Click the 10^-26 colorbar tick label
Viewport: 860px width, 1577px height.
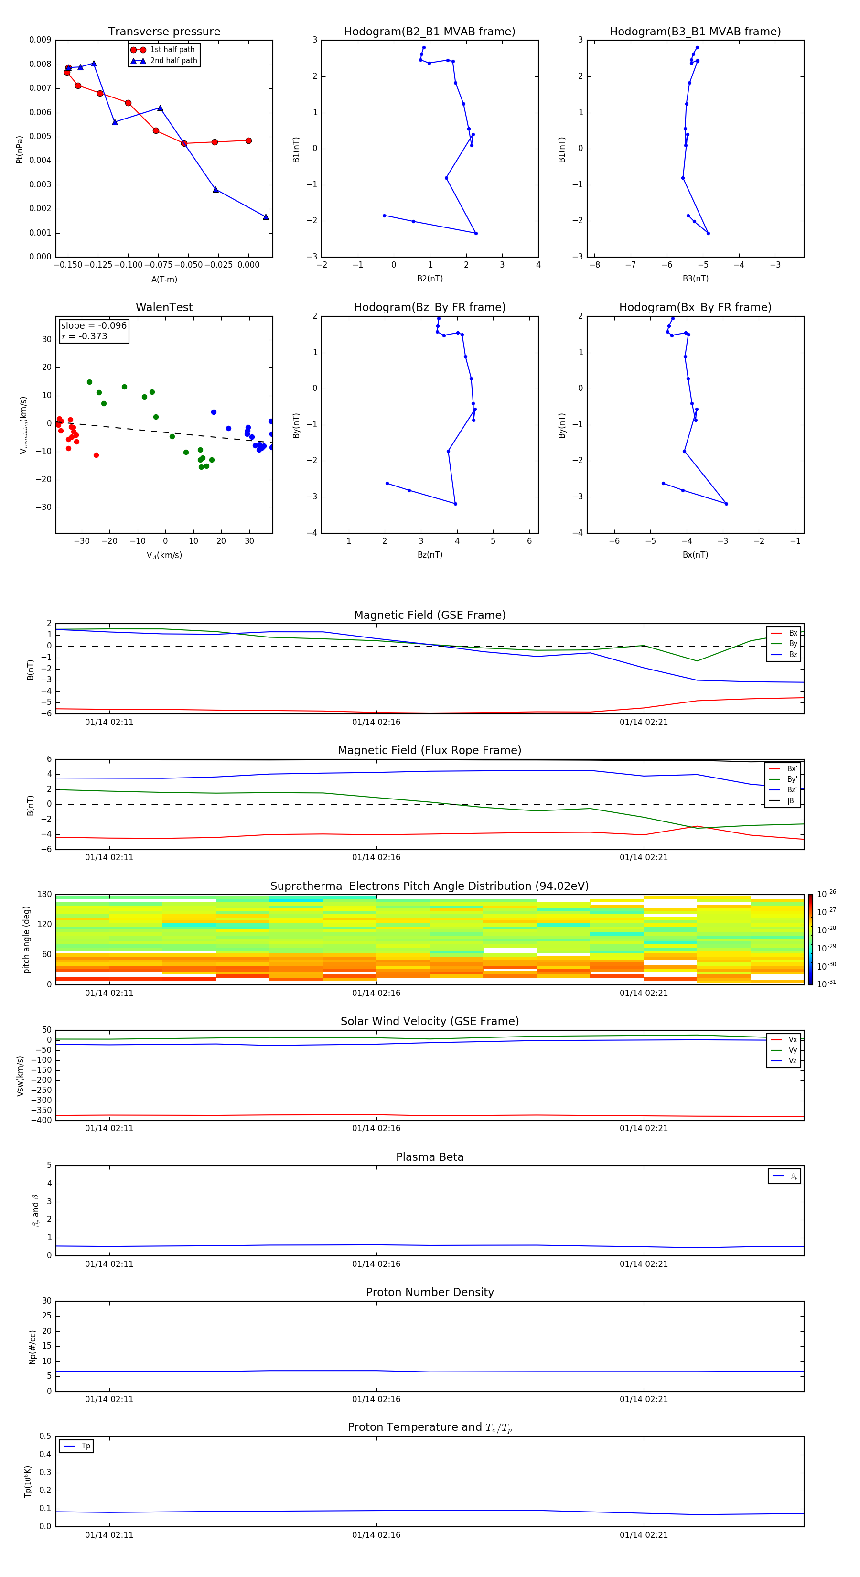click(x=827, y=895)
